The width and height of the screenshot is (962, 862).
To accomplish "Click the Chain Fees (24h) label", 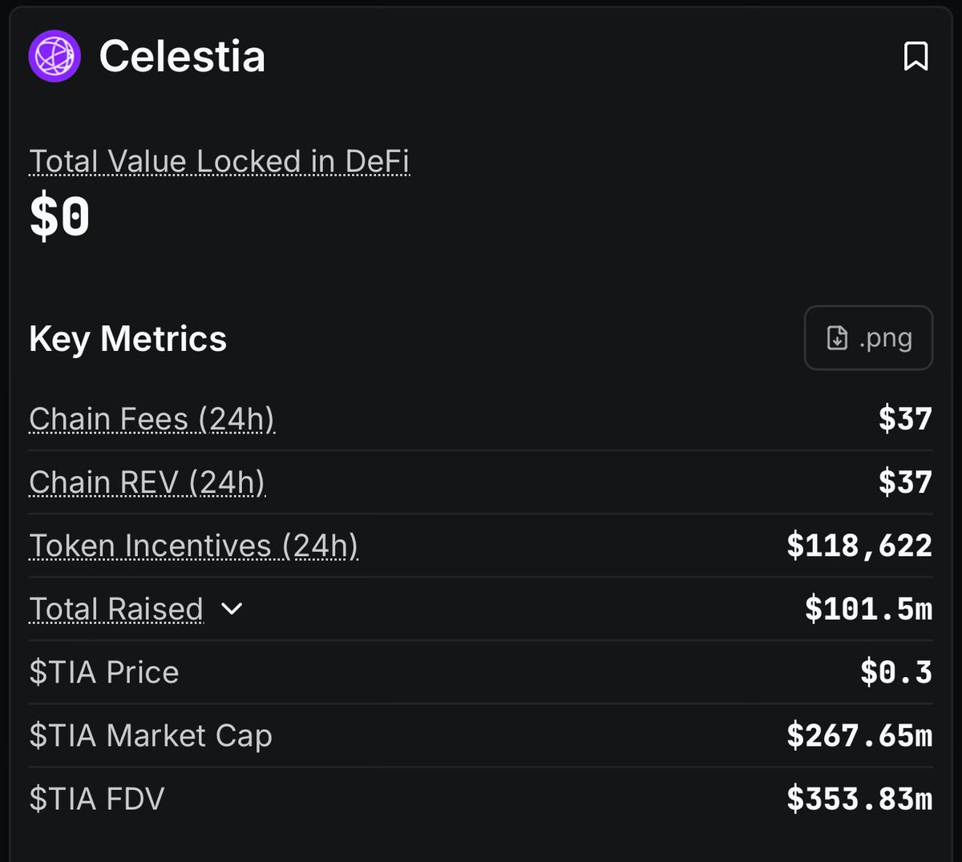I will pyautogui.click(x=152, y=419).
